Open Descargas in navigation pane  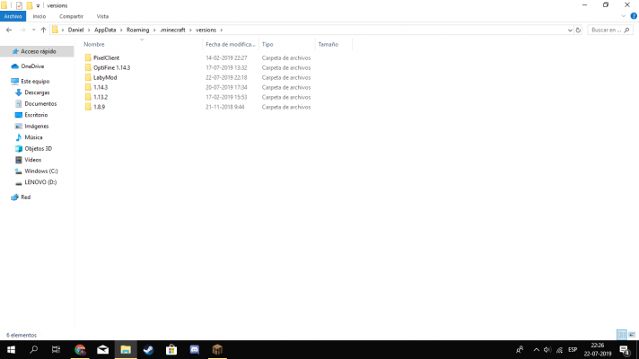[x=37, y=92]
